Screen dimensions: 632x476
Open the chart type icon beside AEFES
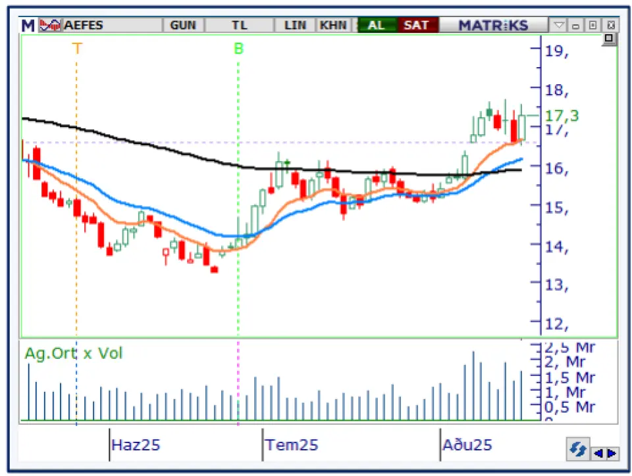pyautogui.click(x=49, y=26)
